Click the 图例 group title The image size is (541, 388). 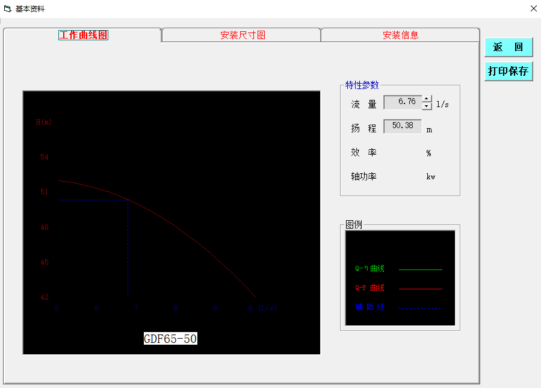coord(354,224)
